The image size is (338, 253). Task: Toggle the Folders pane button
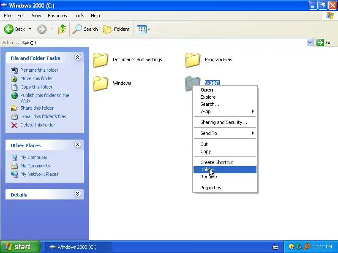[116, 29]
